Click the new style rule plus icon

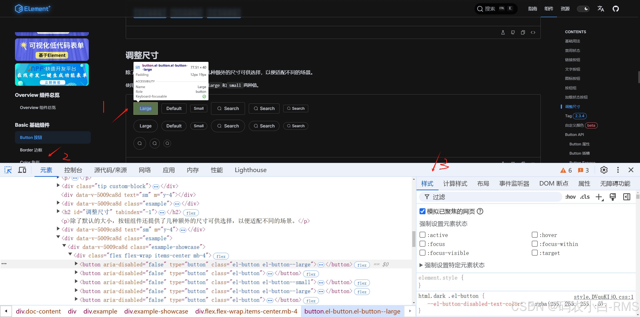point(599,197)
